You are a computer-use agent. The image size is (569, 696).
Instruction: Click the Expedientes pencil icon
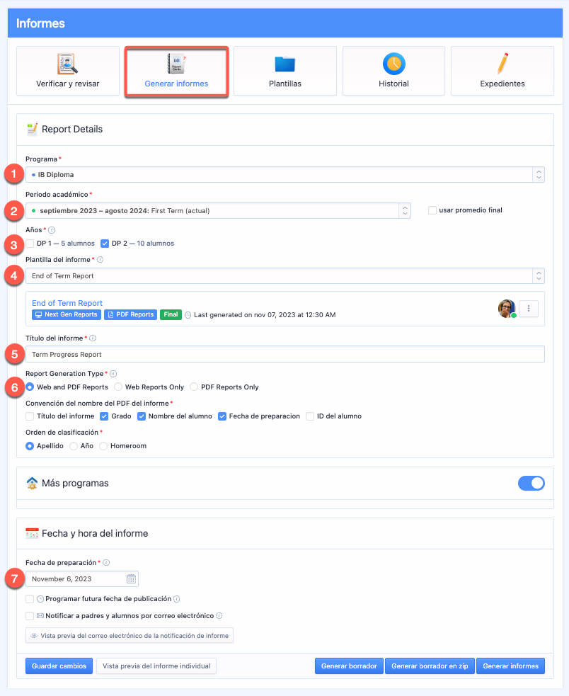pyautogui.click(x=502, y=64)
